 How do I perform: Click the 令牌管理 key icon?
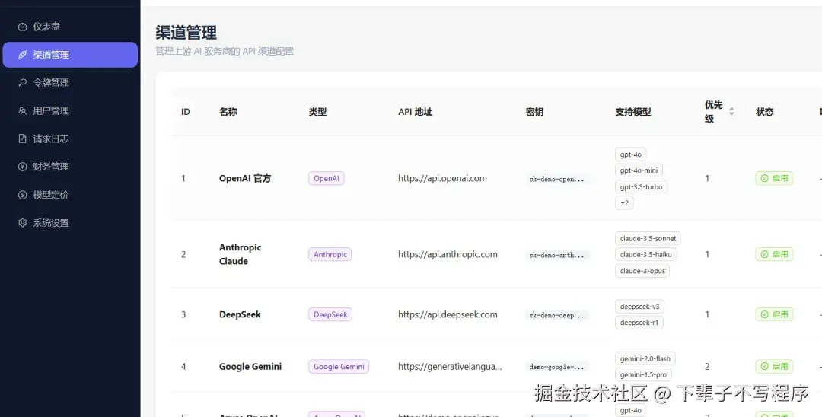pos(22,83)
